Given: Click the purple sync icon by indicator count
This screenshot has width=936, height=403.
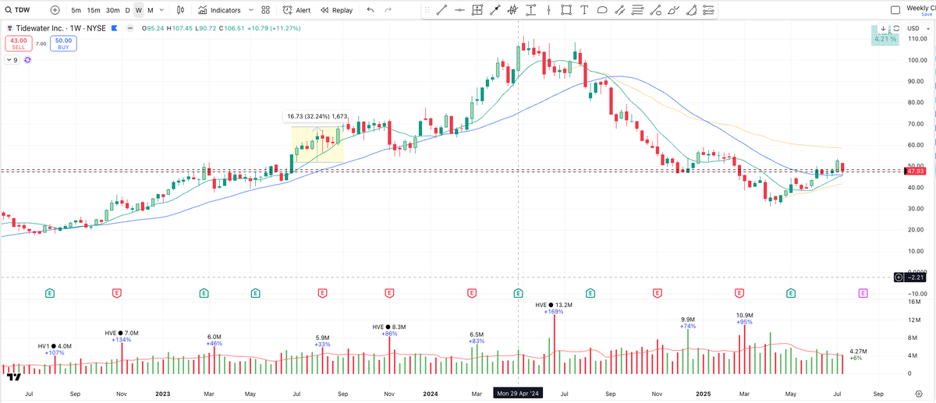Looking at the screenshot, I should pos(27,60).
